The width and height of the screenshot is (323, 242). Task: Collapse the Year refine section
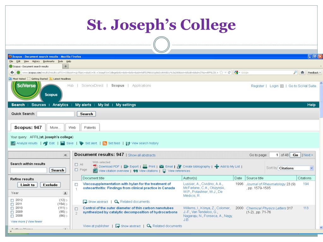(x=65, y=193)
